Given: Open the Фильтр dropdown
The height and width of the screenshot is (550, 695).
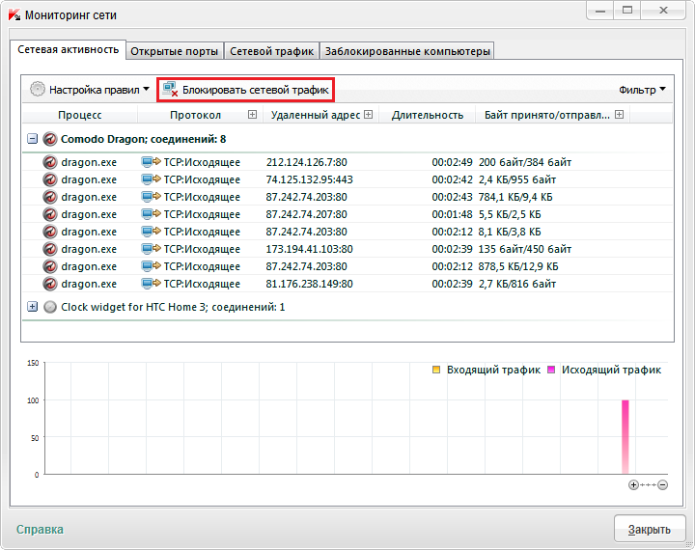Looking at the screenshot, I should [x=642, y=90].
